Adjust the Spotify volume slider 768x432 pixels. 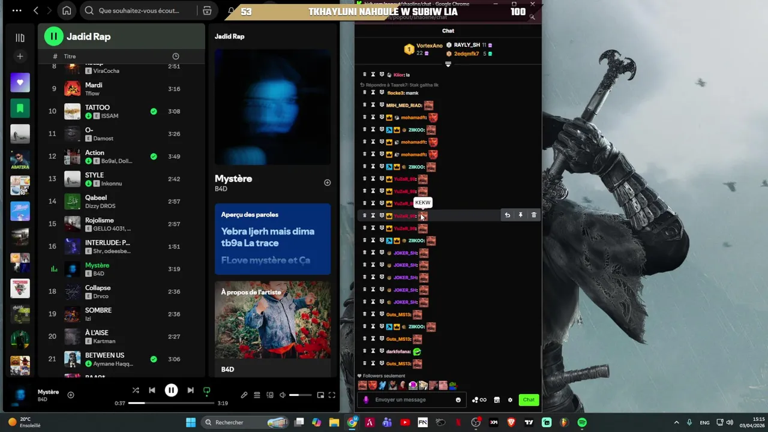300,395
